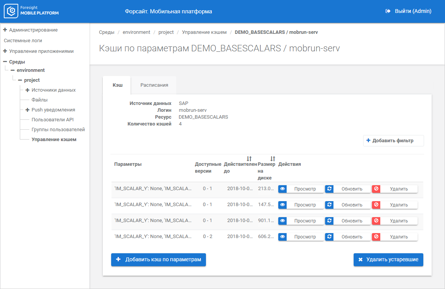Image resolution: width=445 pixels, height=289 pixels.
Task: Expand Управление приложениями in sidebar
Action: click(5, 51)
